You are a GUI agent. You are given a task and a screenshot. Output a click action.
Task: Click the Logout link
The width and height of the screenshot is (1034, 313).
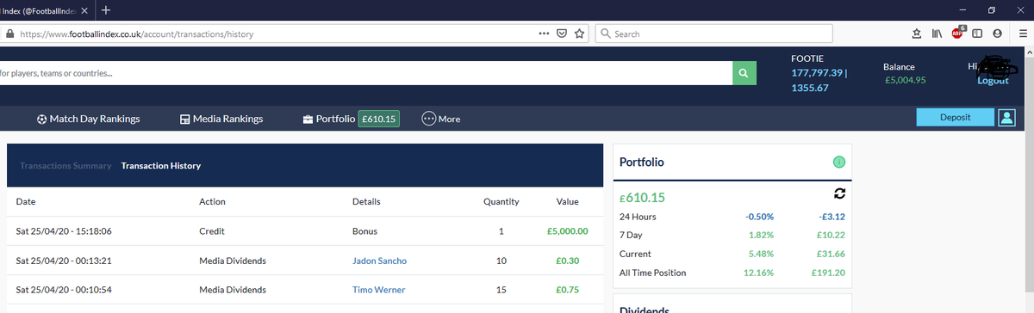[x=993, y=80]
